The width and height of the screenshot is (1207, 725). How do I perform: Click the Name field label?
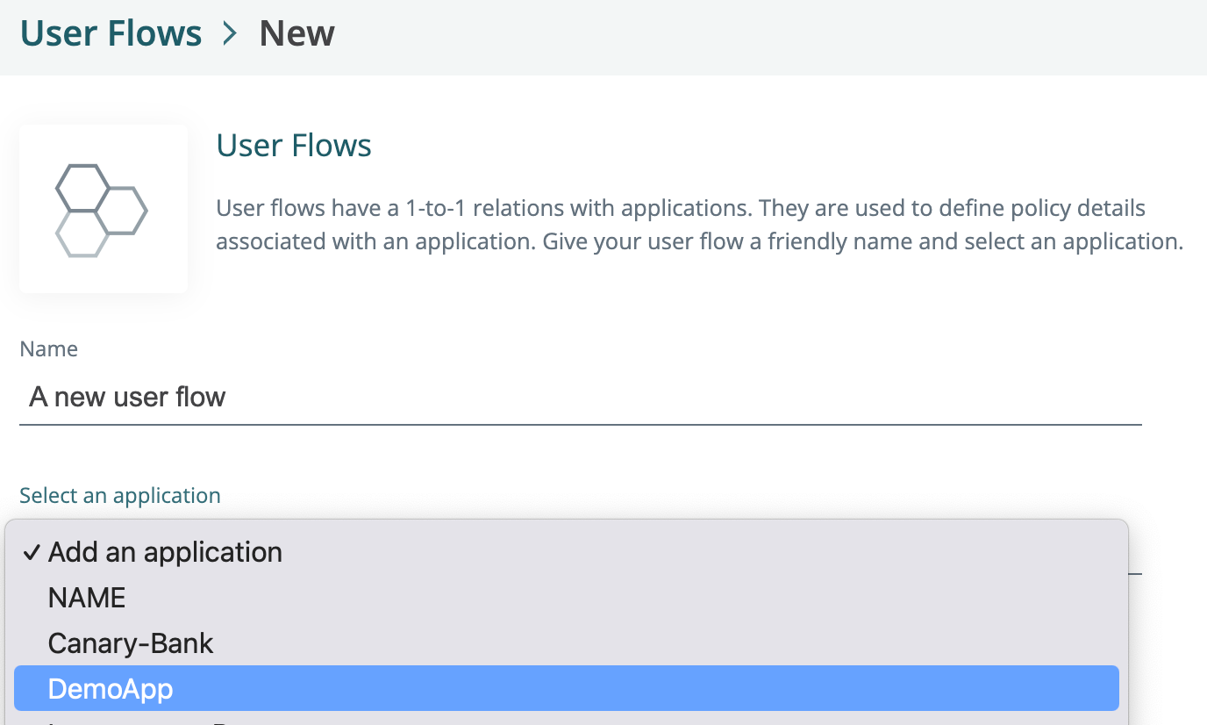49,349
